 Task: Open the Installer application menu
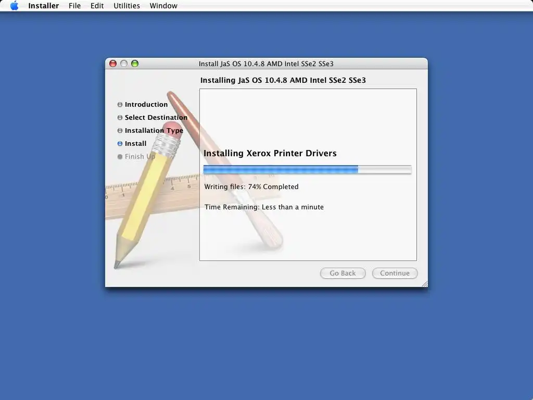[x=44, y=6]
